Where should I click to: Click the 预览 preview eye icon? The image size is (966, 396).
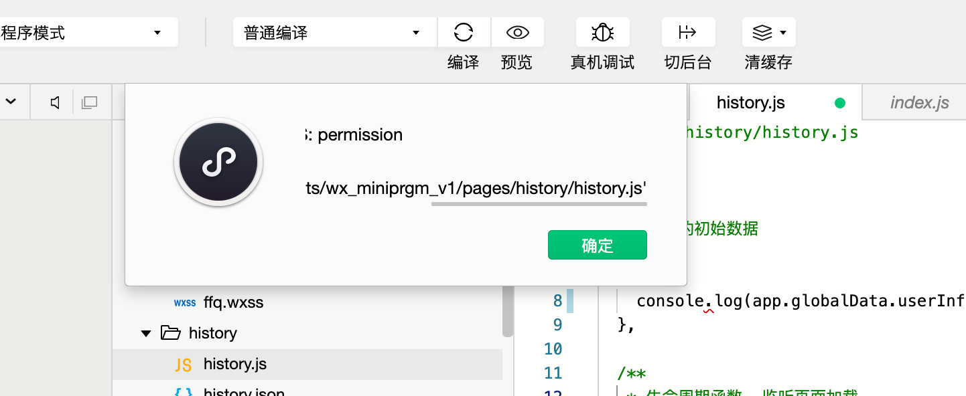(518, 32)
